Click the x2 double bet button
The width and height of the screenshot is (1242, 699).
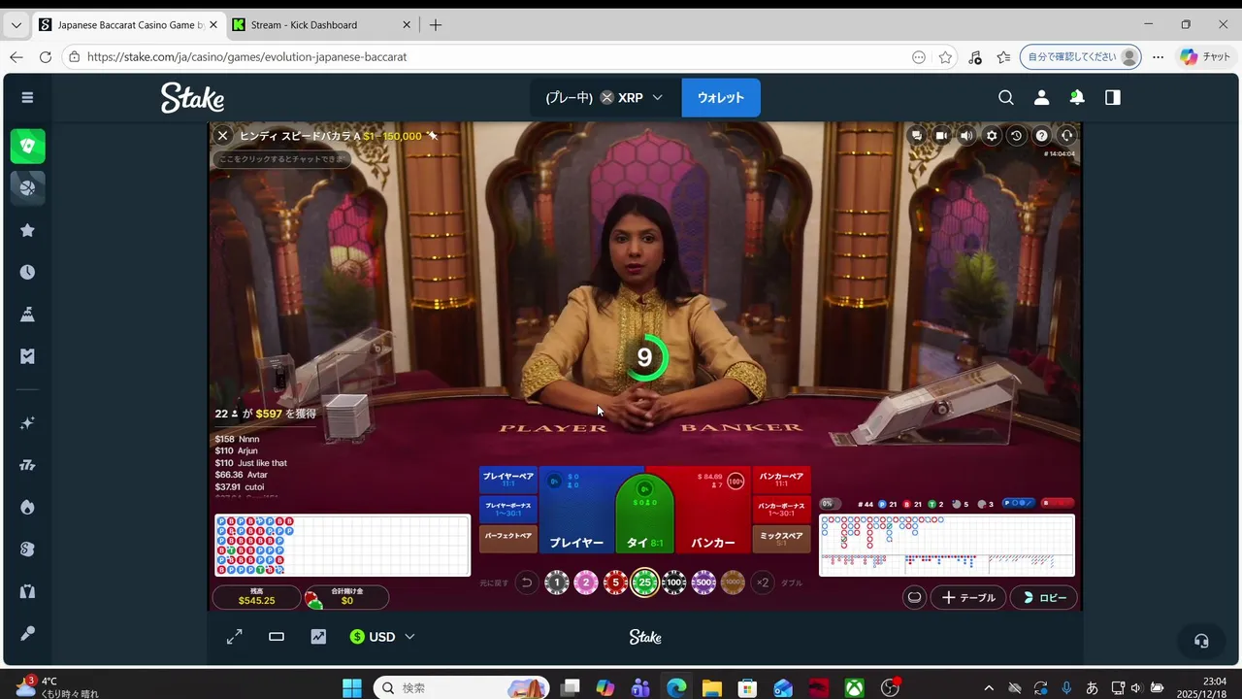point(764,582)
